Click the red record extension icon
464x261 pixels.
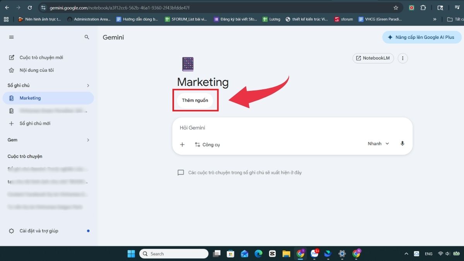pyautogui.click(x=411, y=8)
